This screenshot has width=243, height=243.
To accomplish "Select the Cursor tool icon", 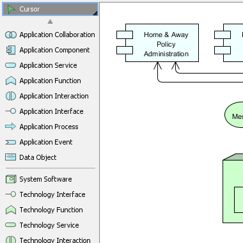I will tap(11, 9).
